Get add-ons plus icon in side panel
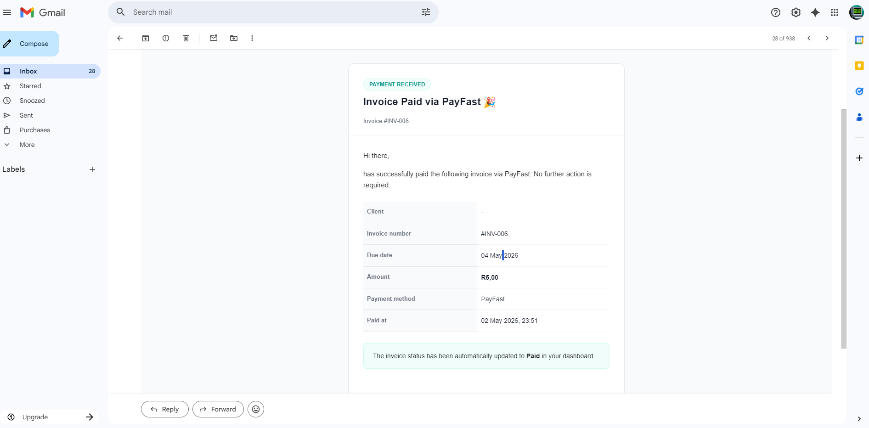Screen dimensions: 869x428 (859, 158)
